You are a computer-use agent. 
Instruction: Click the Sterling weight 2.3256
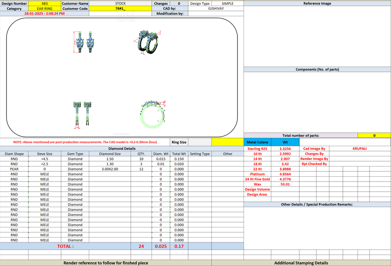click(285, 149)
